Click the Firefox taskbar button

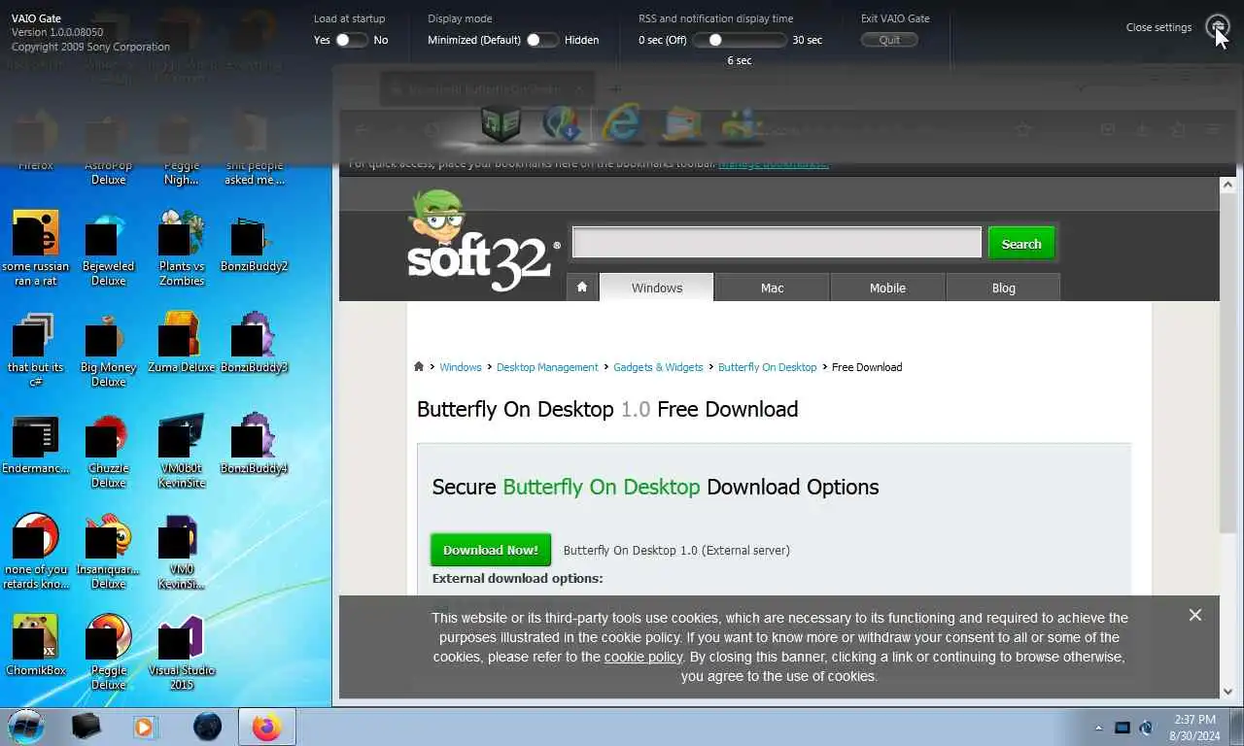(x=267, y=726)
